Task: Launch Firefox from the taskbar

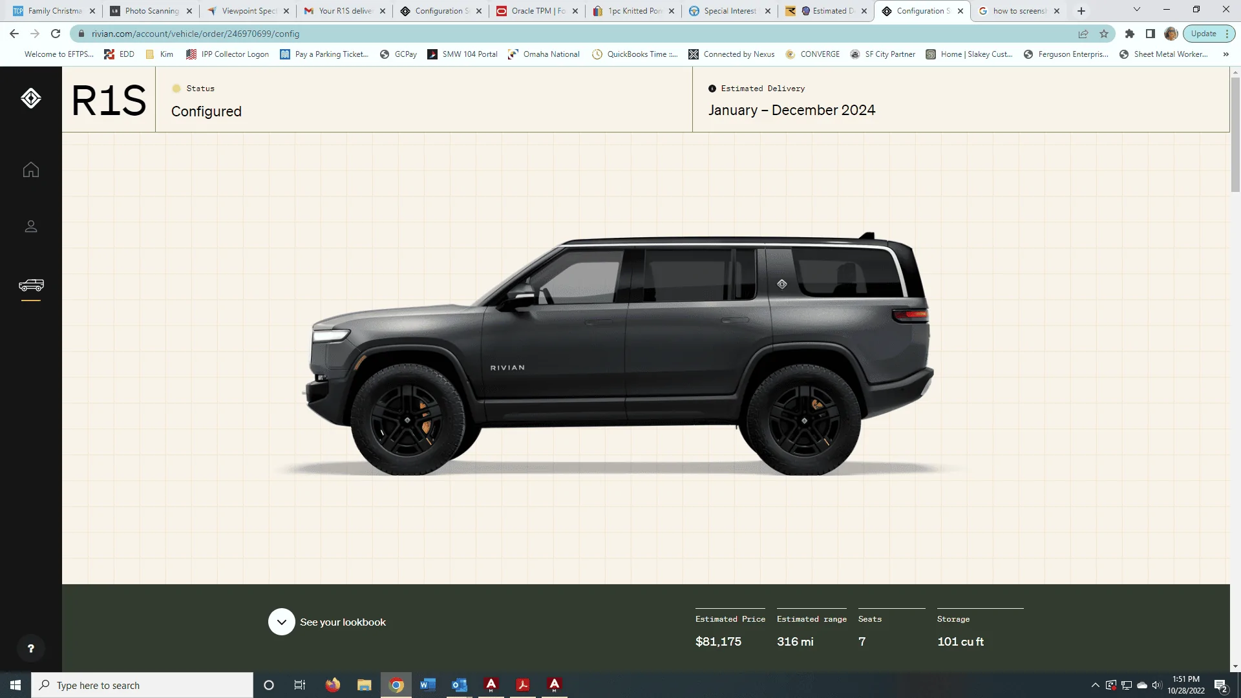Action: [332, 685]
